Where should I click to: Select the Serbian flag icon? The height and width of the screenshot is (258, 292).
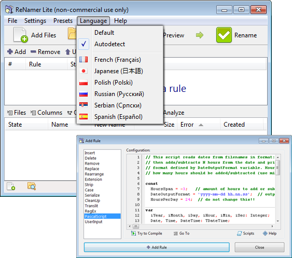tap(84, 105)
